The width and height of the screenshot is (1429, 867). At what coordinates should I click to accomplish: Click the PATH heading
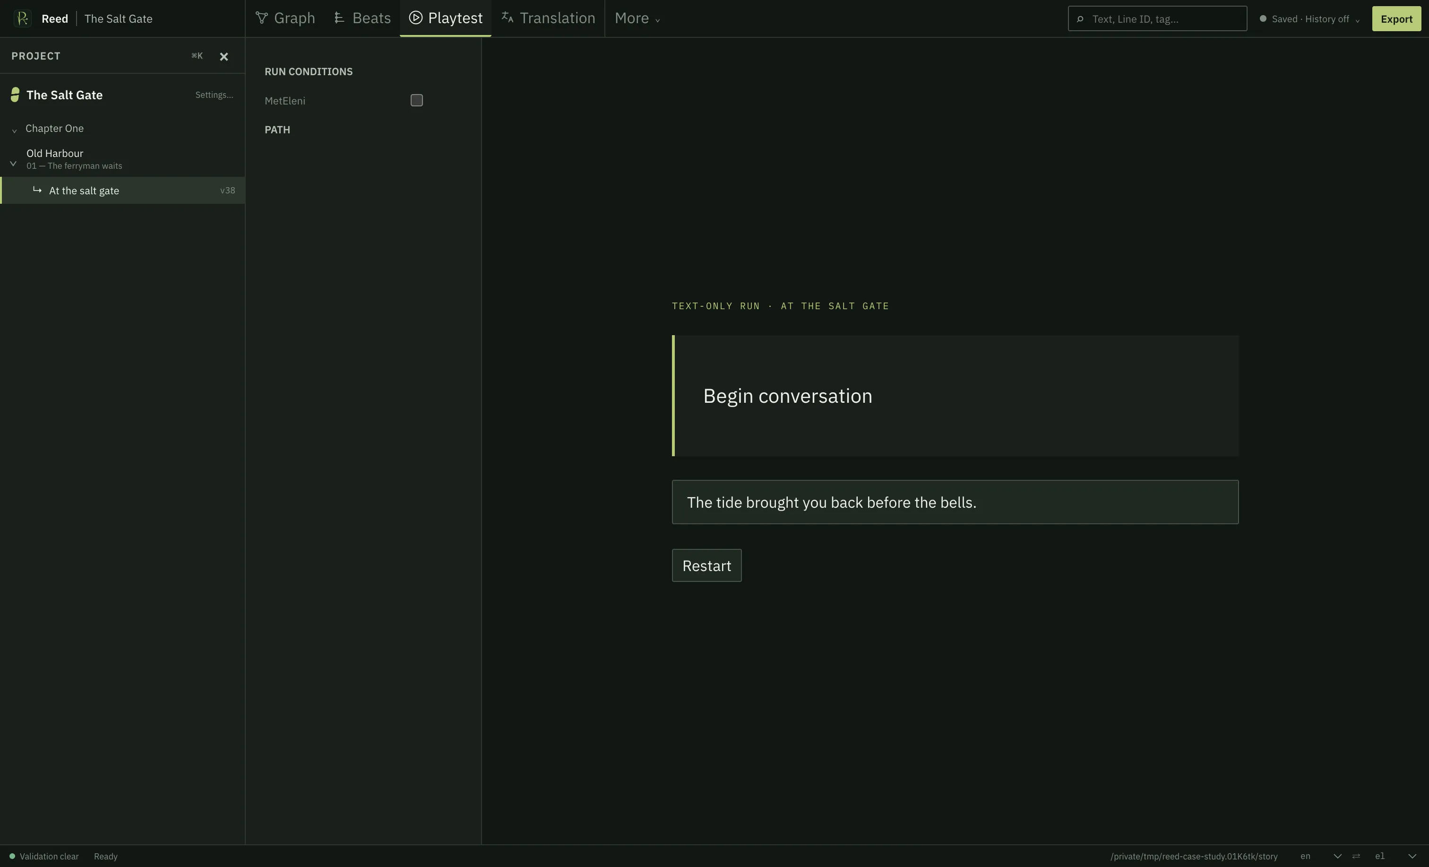tap(277, 130)
